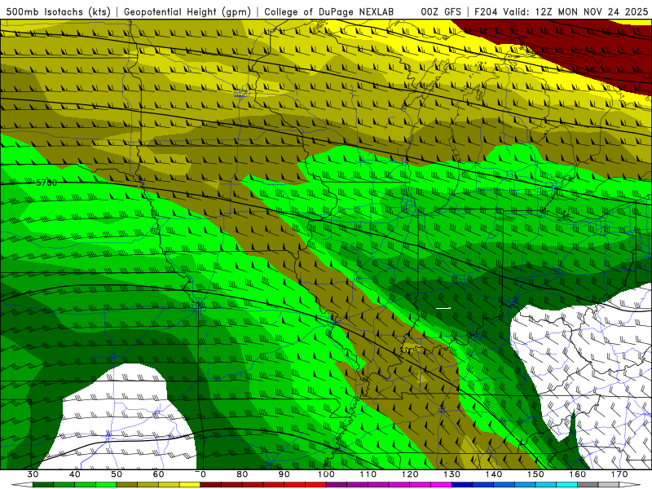Viewport: 652px width, 489px height.
Task: Pick the bright red 95-100 kt legend swatch
Action: coord(315,484)
